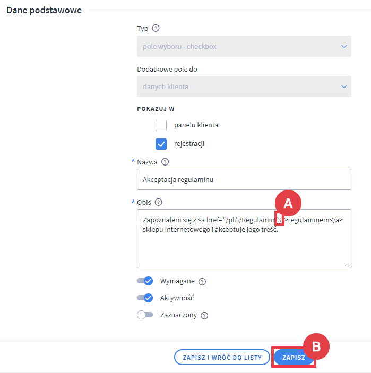Viewport: 371px width, 373px height.
Task: Turn off the Aktywność switch
Action: point(145,298)
